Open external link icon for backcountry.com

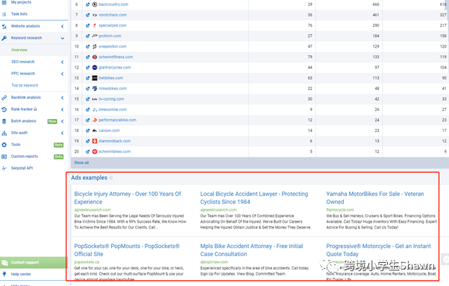(x=87, y=4)
